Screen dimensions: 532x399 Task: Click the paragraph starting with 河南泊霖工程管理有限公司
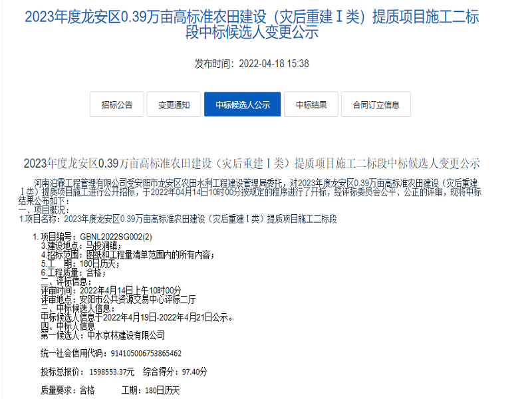[251, 192]
